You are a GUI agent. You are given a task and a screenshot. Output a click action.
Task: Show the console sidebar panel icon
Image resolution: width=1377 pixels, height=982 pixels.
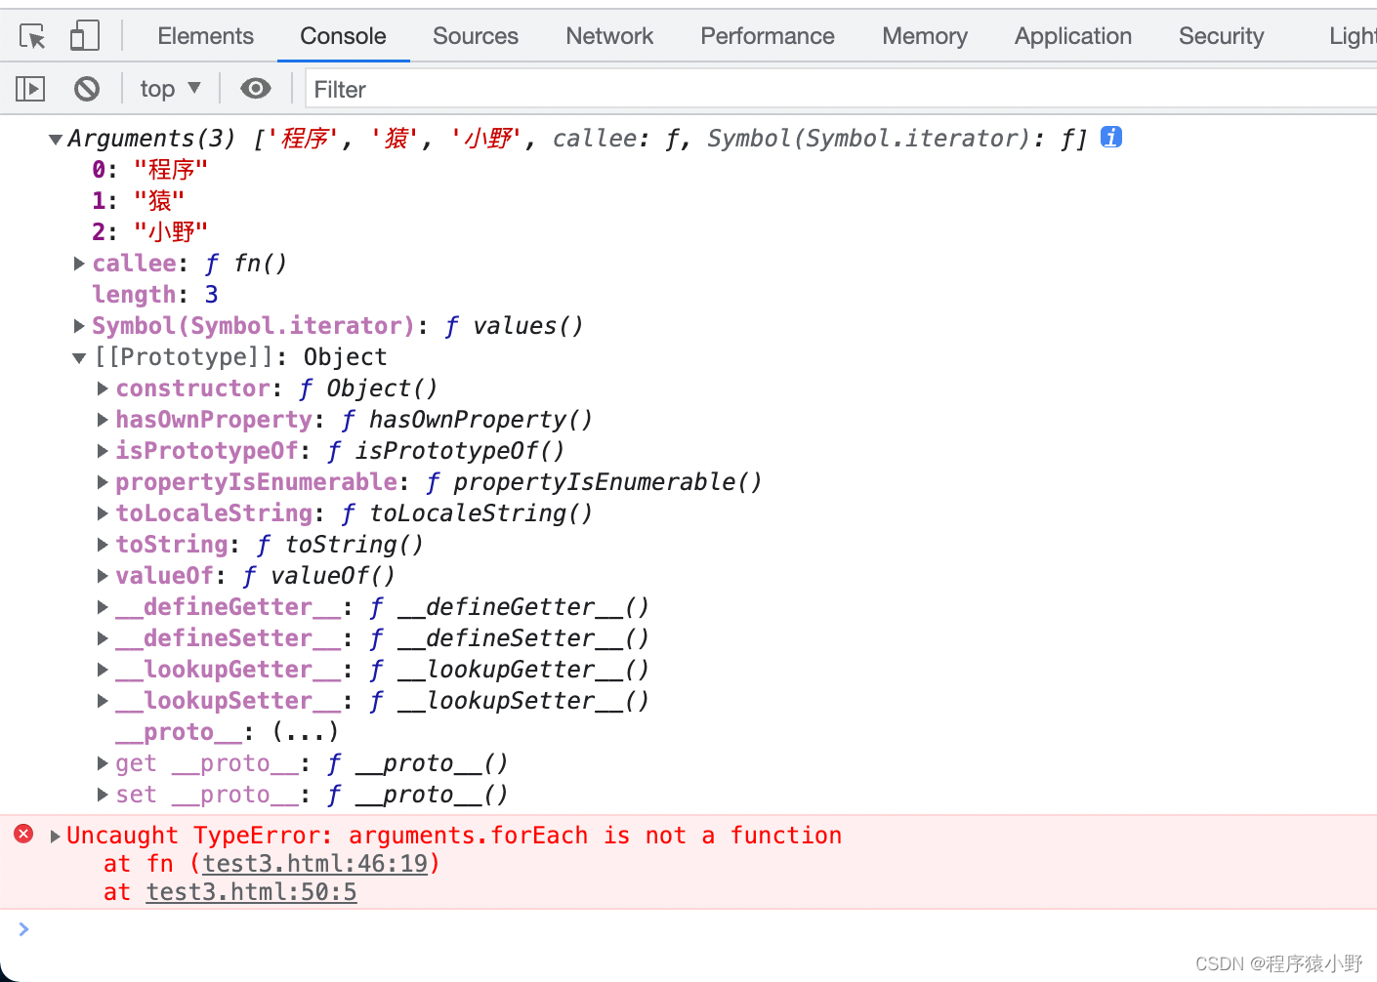pos(30,90)
